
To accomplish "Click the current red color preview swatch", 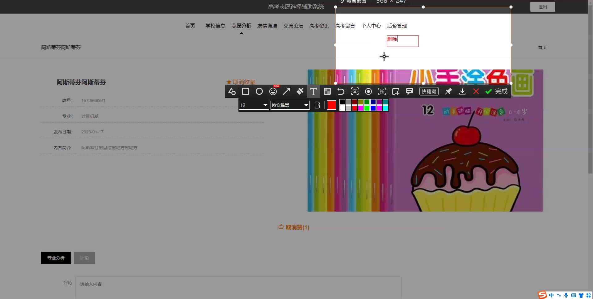I will 331,105.
